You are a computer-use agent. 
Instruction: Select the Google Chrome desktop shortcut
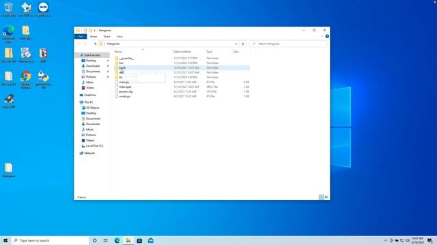(x=26, y=80)
